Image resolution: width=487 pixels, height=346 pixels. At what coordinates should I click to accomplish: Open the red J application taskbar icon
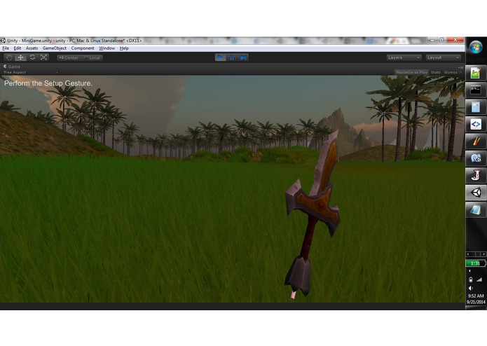coord(476,176)
